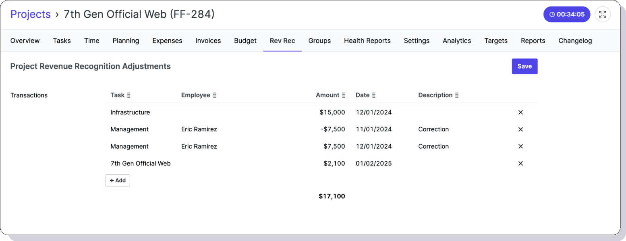Screen dimensions: 626x241
Task: Remove the negative Management correction row
Action: tap(520, 129)
